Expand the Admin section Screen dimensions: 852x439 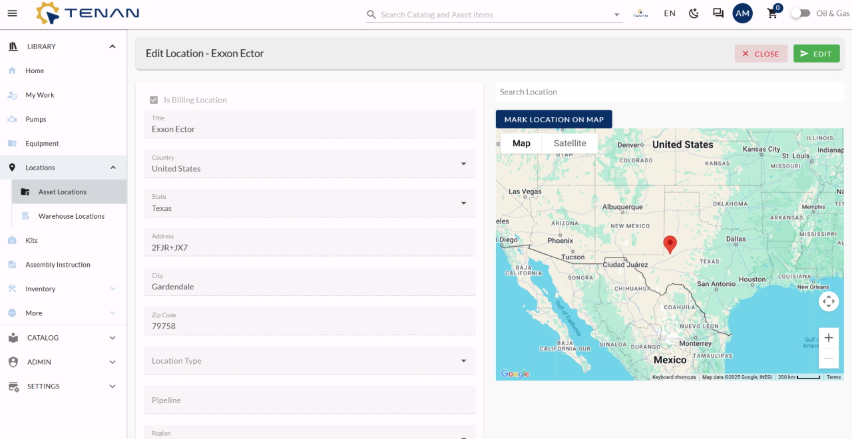112,362
